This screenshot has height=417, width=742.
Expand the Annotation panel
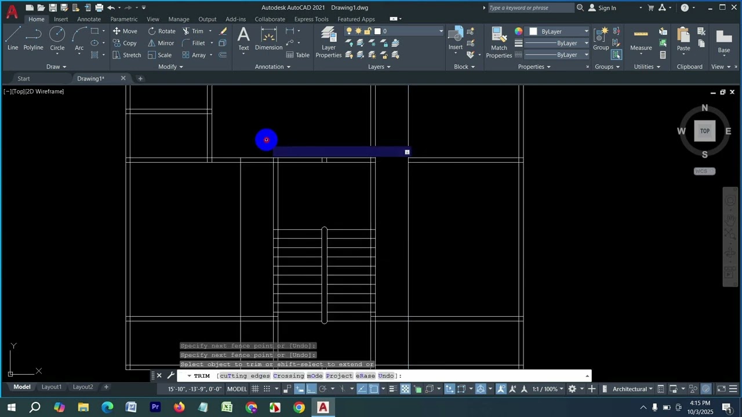[272, 67]
